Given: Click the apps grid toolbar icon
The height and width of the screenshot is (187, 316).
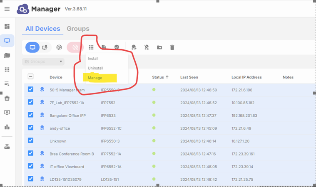Looking at the screenshot, I should 91,47.
